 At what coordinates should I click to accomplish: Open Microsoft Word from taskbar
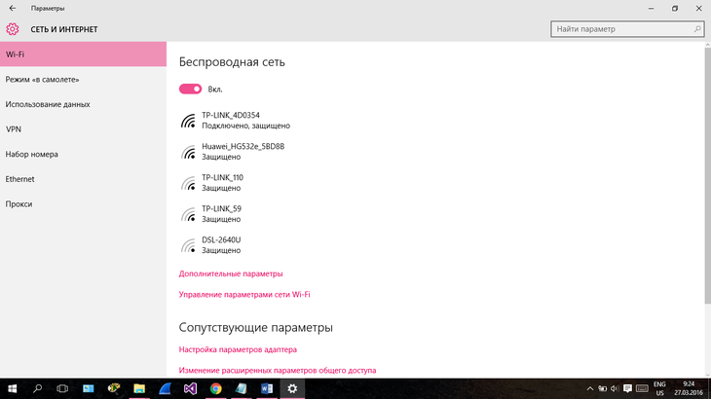coord(267,388)
